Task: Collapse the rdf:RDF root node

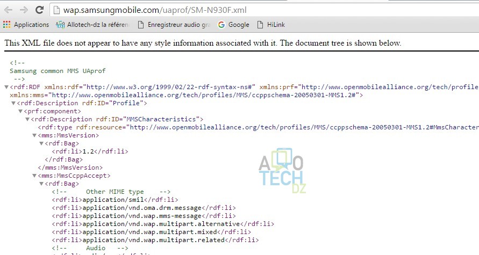Action: [6, 87]
